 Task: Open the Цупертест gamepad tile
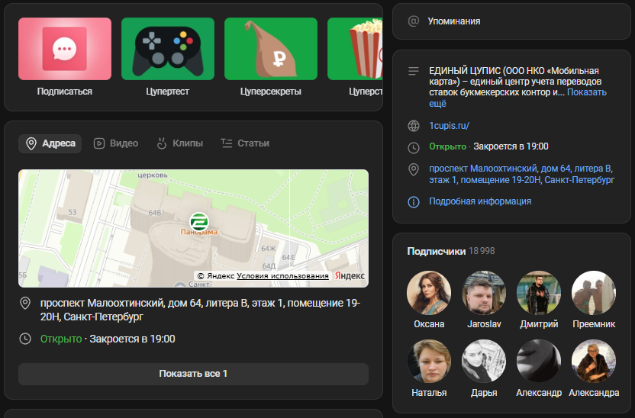click(168, 49)
